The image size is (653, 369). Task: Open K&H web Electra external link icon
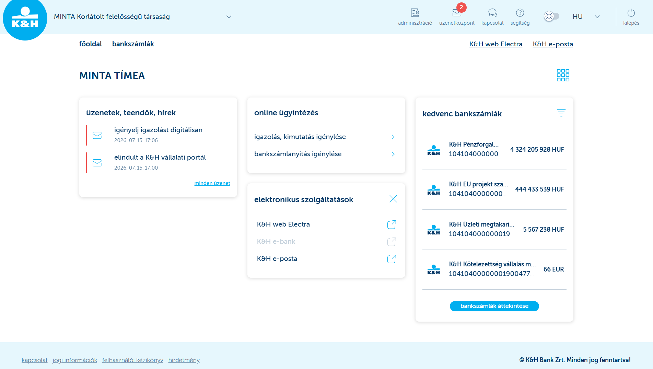pos(392,224)
